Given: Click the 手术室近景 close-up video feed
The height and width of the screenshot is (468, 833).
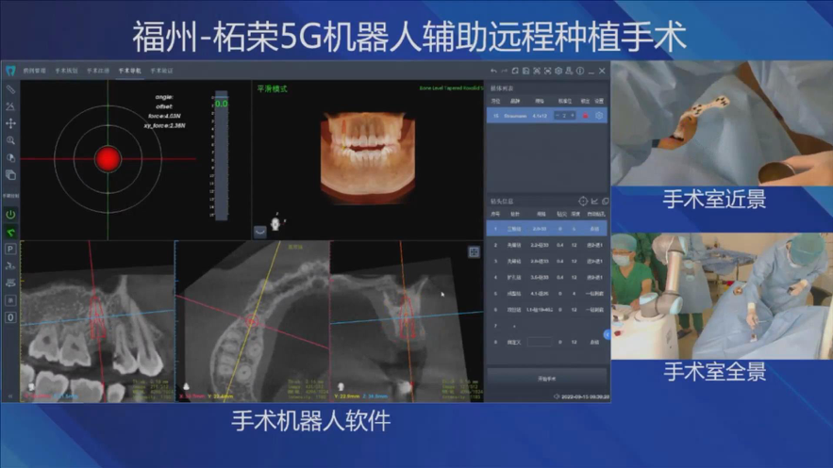Looking at the screenshot, I should pyautogui.click(x=722, y=123).
